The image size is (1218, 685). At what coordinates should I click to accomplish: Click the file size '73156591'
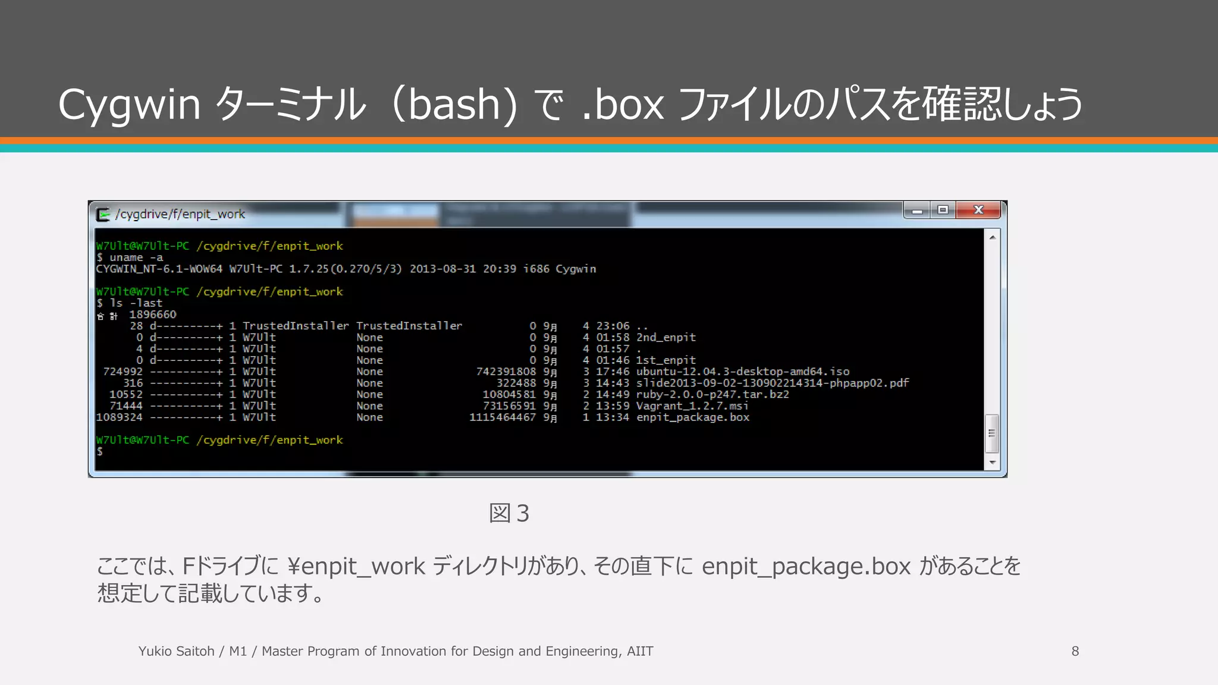click(509, 406)
